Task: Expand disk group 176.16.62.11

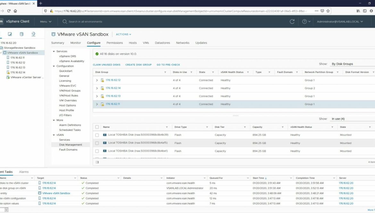Action: (x=97, y=104)
